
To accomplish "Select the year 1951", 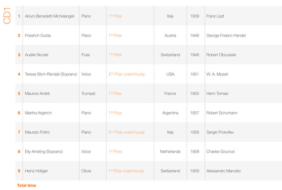I will (195, 74).
